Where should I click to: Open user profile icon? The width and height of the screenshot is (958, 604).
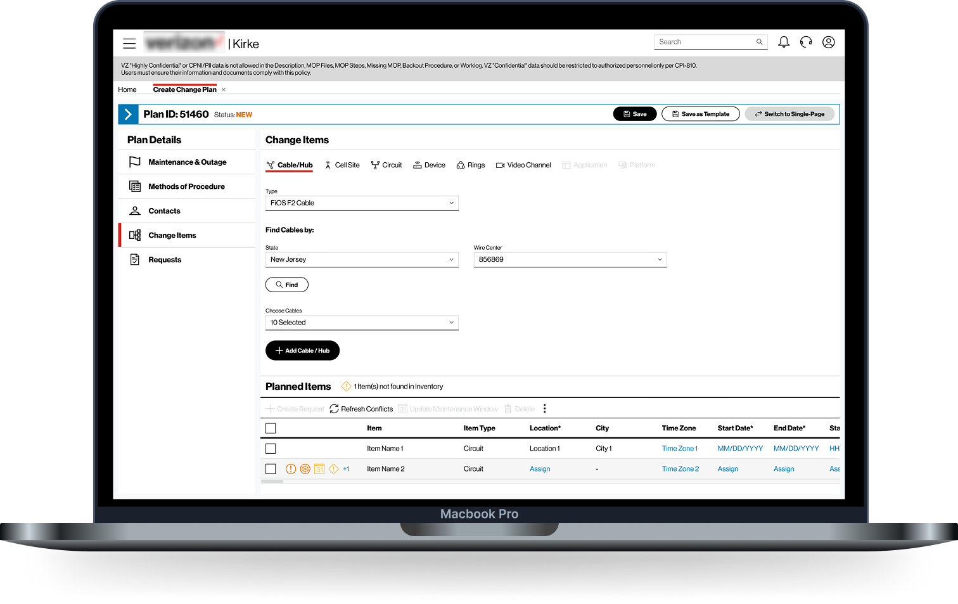pyautogui.click(x=829, y=42)
